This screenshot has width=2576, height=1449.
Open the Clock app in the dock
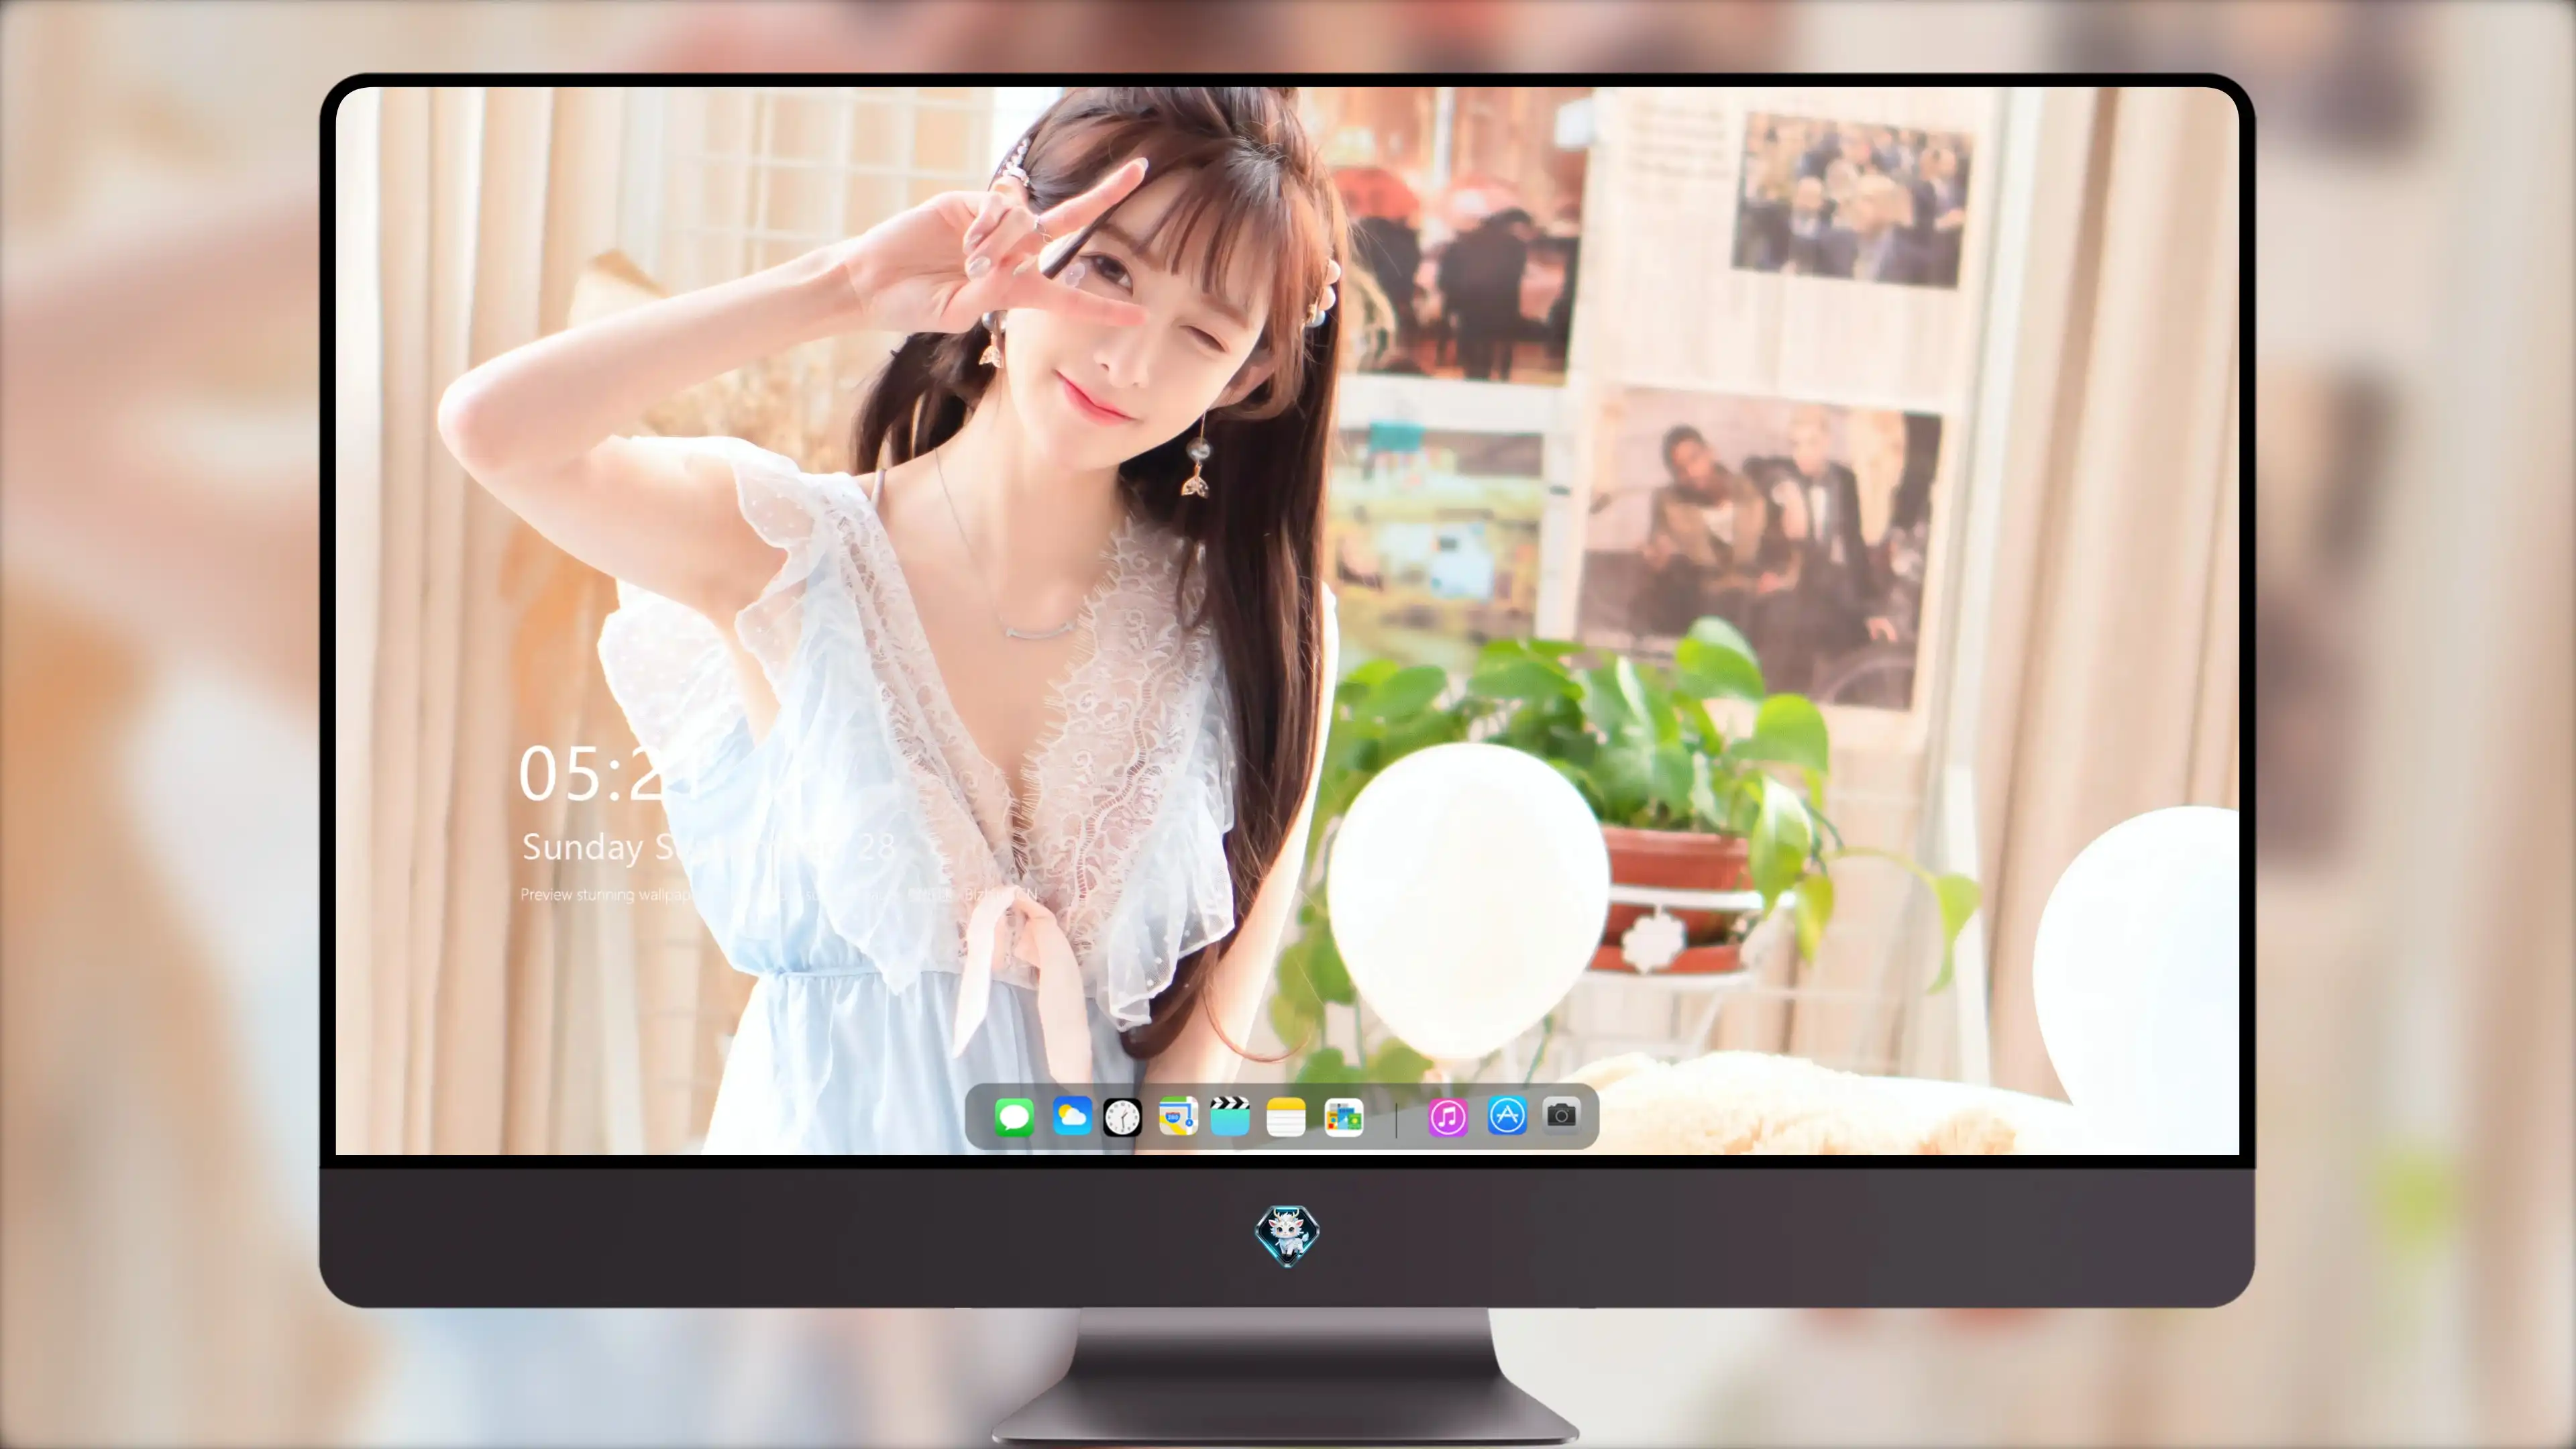pos(1122,1117)
